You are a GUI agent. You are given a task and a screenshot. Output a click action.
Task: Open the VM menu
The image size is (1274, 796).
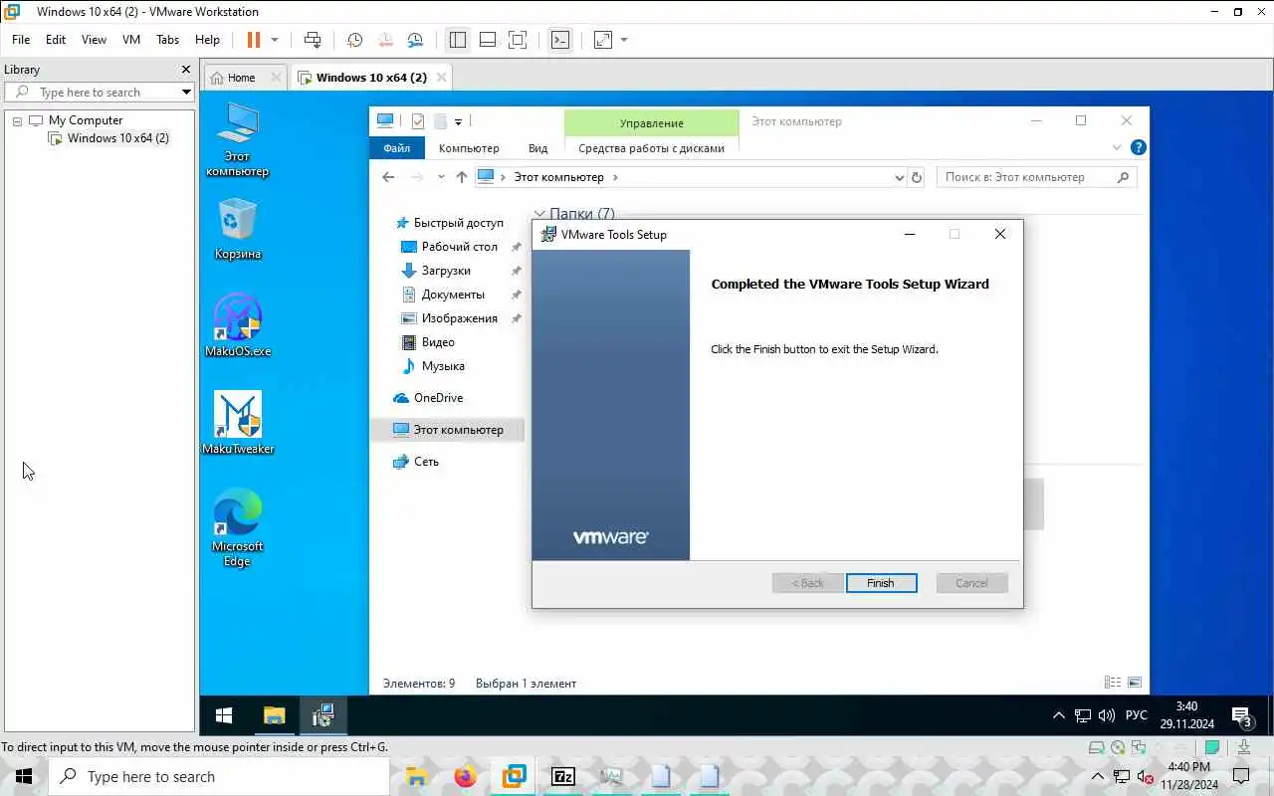click(131, 40)
